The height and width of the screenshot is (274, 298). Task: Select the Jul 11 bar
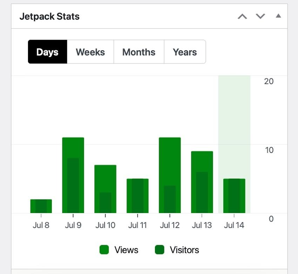[x=137, y=196]
